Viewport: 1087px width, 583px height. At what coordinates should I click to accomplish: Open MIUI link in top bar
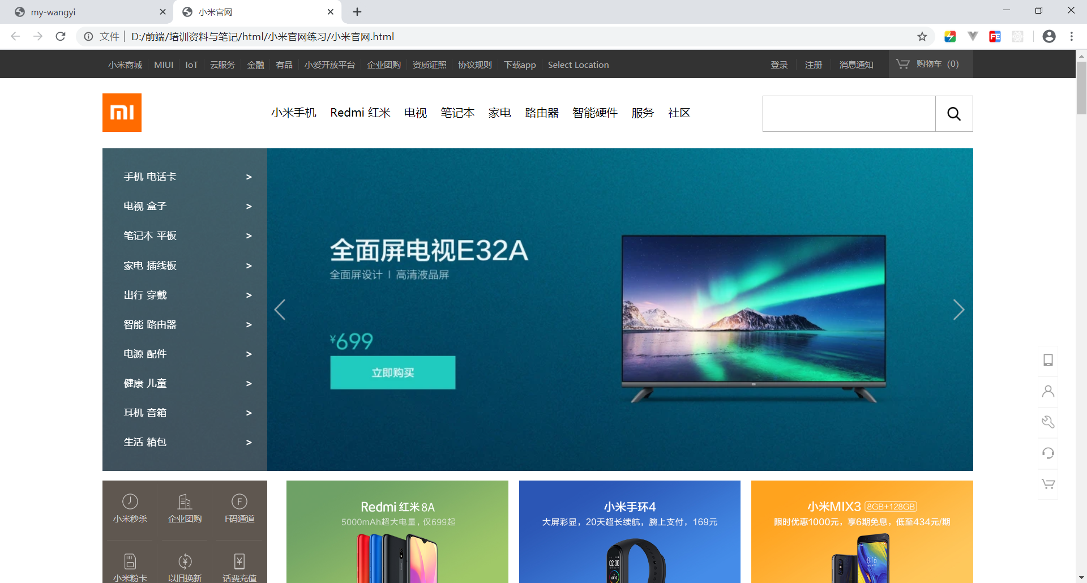click(164, 65)
